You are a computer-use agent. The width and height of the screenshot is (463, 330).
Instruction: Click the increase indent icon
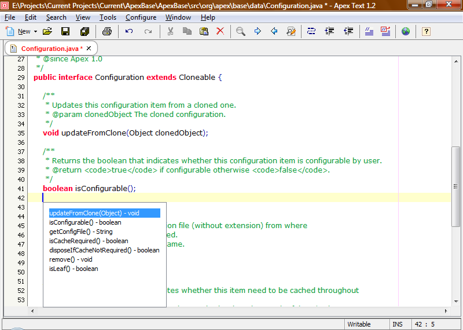[x=329, y=31]
